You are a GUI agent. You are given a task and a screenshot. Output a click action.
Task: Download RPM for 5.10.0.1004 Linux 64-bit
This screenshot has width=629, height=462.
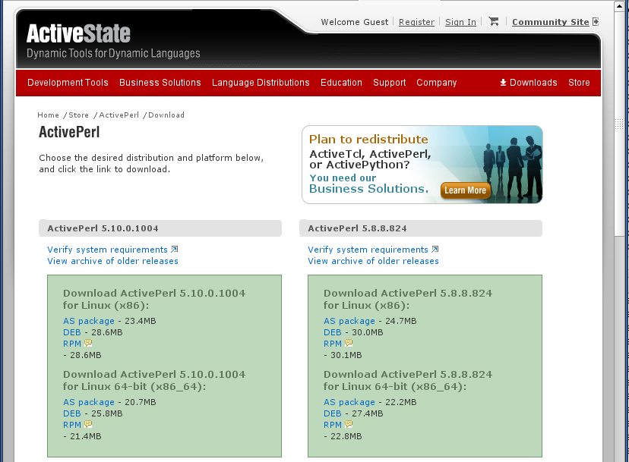click(x=72, y=425)
